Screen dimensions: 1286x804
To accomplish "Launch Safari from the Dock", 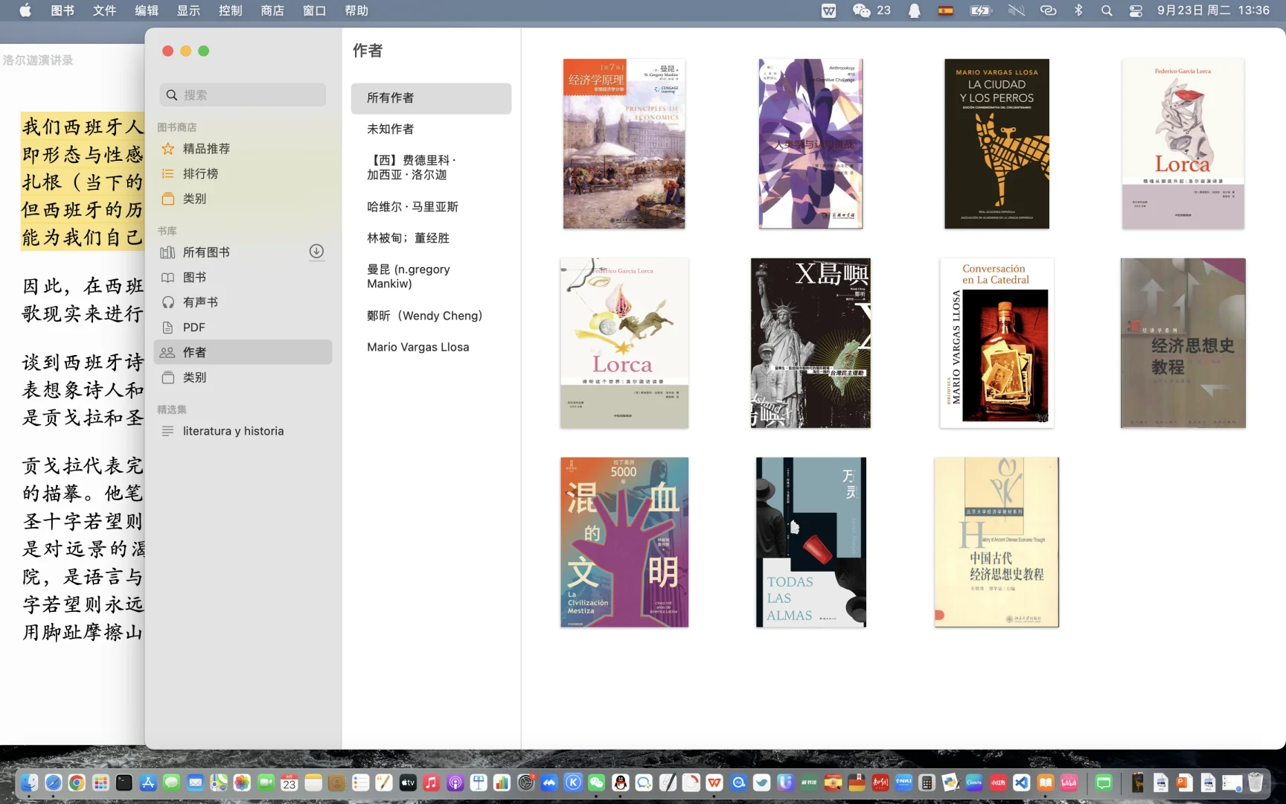I will click(53, 782).
